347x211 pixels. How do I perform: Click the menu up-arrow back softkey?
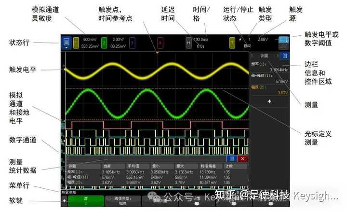(x=65, y=201)
